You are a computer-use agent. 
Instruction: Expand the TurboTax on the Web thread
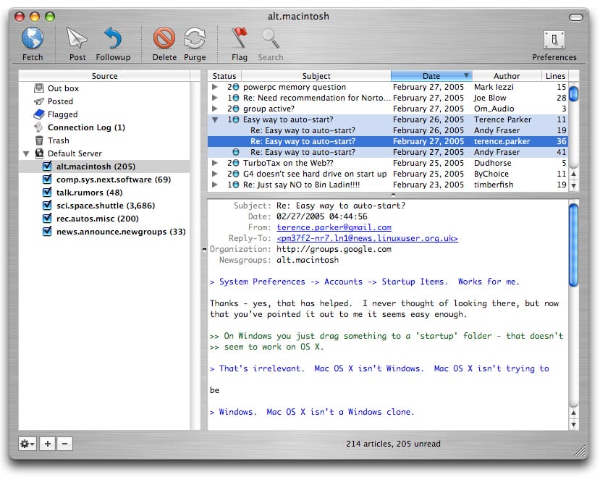215,163
